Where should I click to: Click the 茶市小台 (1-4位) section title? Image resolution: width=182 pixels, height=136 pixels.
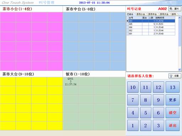pos(17,9)
